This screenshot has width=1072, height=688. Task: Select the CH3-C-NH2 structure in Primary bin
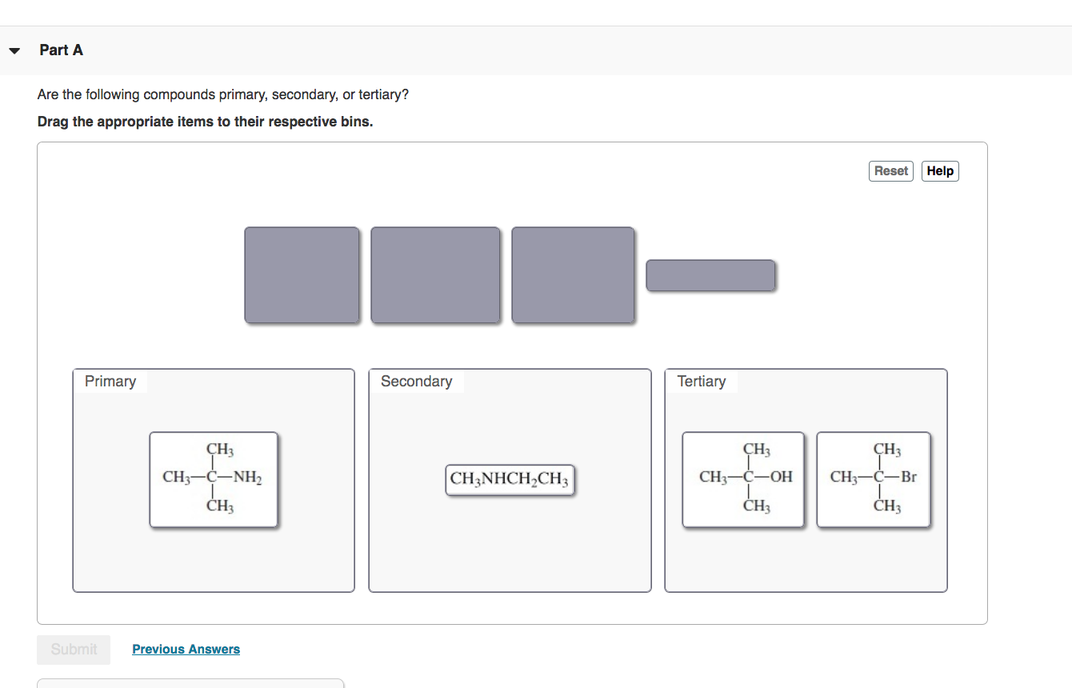point(213,479)
